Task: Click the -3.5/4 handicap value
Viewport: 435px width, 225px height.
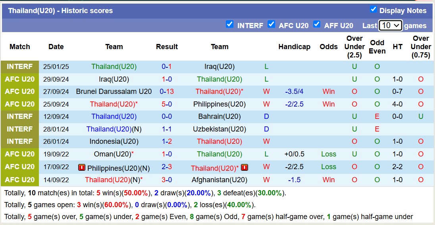Action: [294, 92]
